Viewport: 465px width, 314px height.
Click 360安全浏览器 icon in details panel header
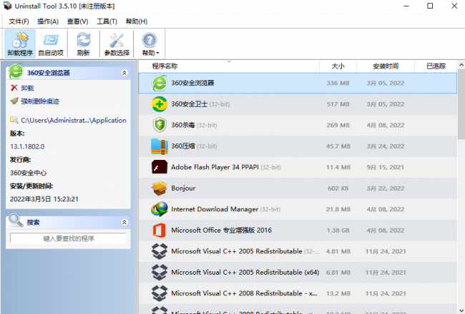[16, 71]
